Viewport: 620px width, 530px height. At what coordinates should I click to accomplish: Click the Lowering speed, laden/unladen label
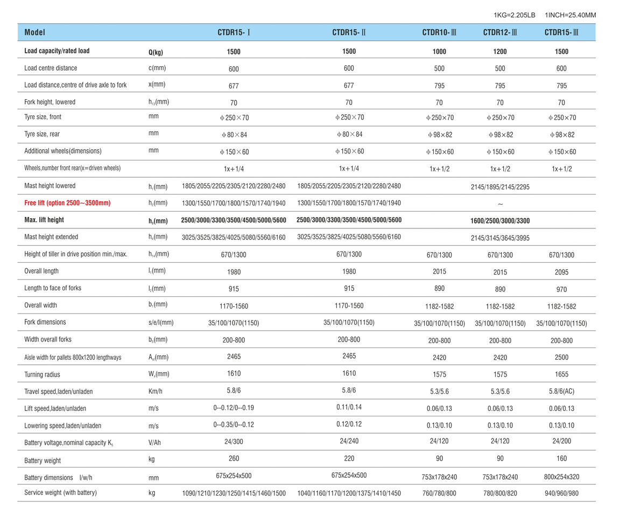62,426
